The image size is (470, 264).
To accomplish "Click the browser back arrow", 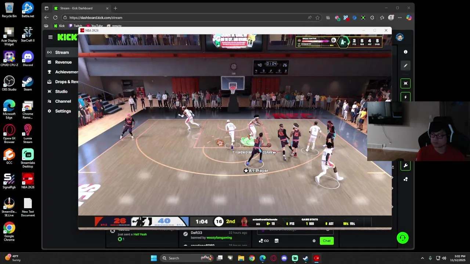I will point(46,18).
